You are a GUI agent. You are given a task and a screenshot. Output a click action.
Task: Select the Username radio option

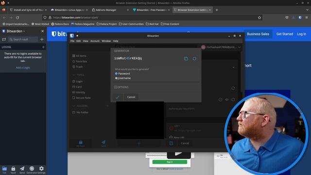(x=116, y=78)
